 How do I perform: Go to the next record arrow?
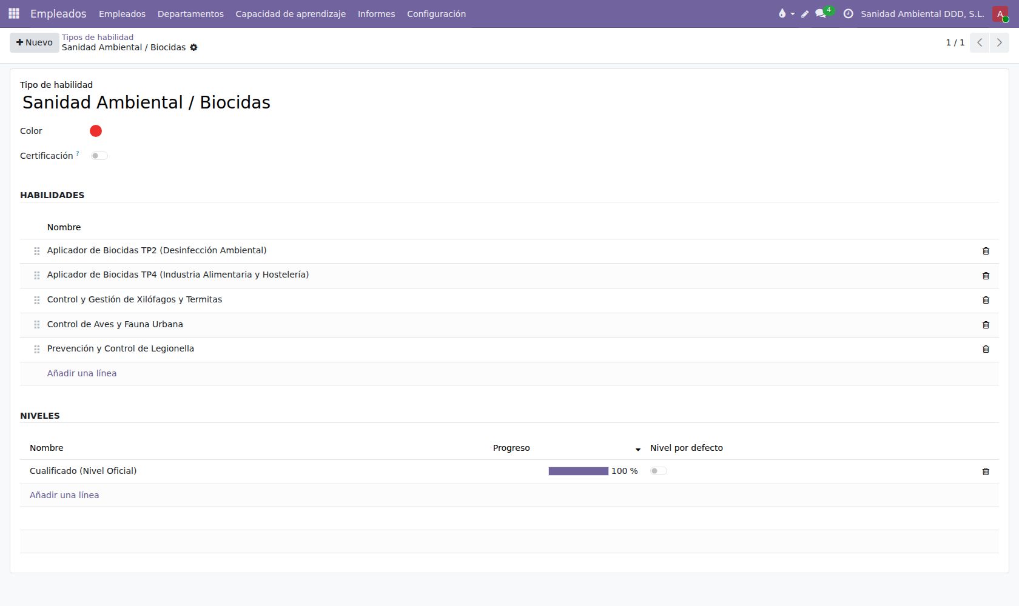999,42
